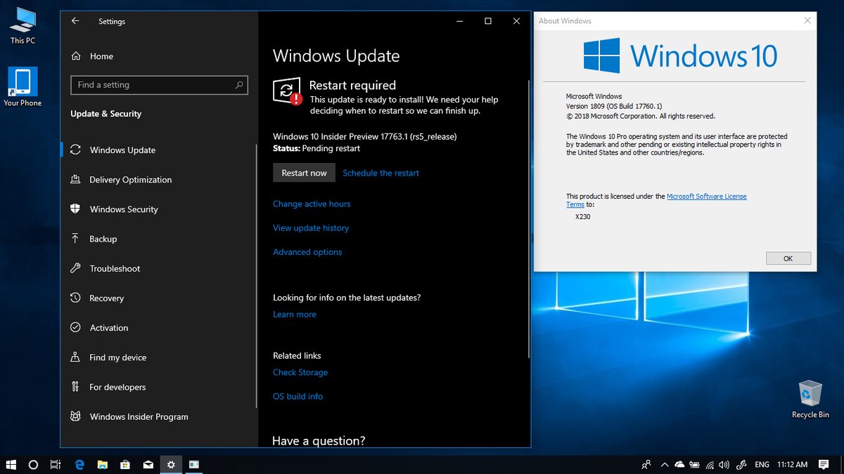Open Recovery settings
Viewport: 844px width, 474px height.
106,298
